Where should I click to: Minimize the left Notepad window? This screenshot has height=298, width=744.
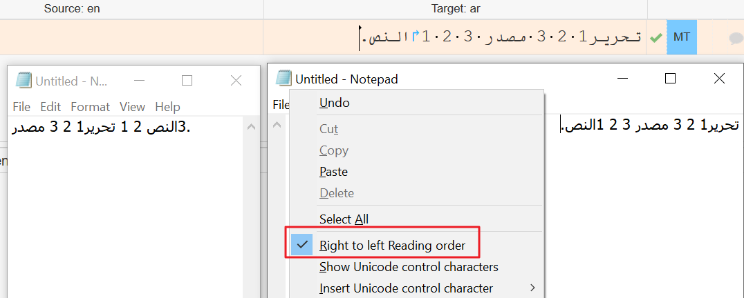[139, 81]
